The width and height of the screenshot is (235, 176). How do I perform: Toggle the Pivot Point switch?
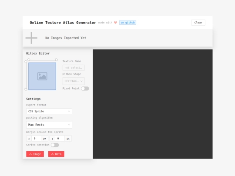(85, 89)
